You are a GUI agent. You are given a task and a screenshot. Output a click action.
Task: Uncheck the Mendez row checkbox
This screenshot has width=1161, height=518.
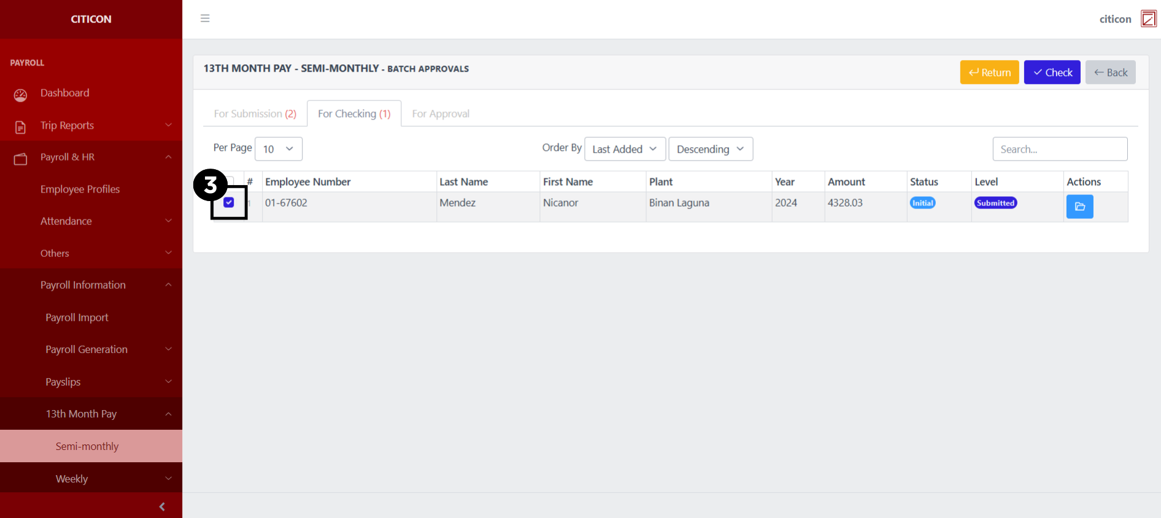(x=229, y=203)
